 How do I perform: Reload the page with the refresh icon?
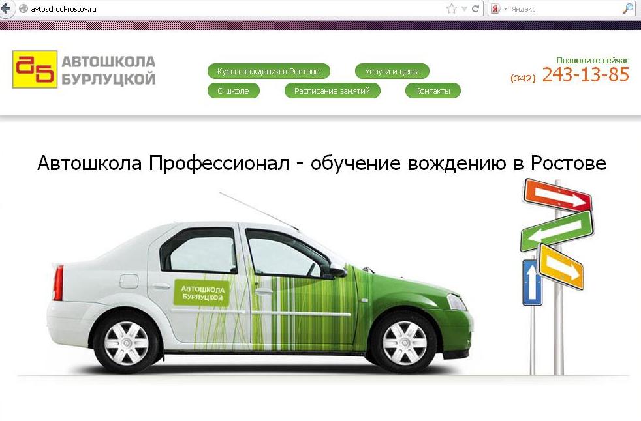475,8
